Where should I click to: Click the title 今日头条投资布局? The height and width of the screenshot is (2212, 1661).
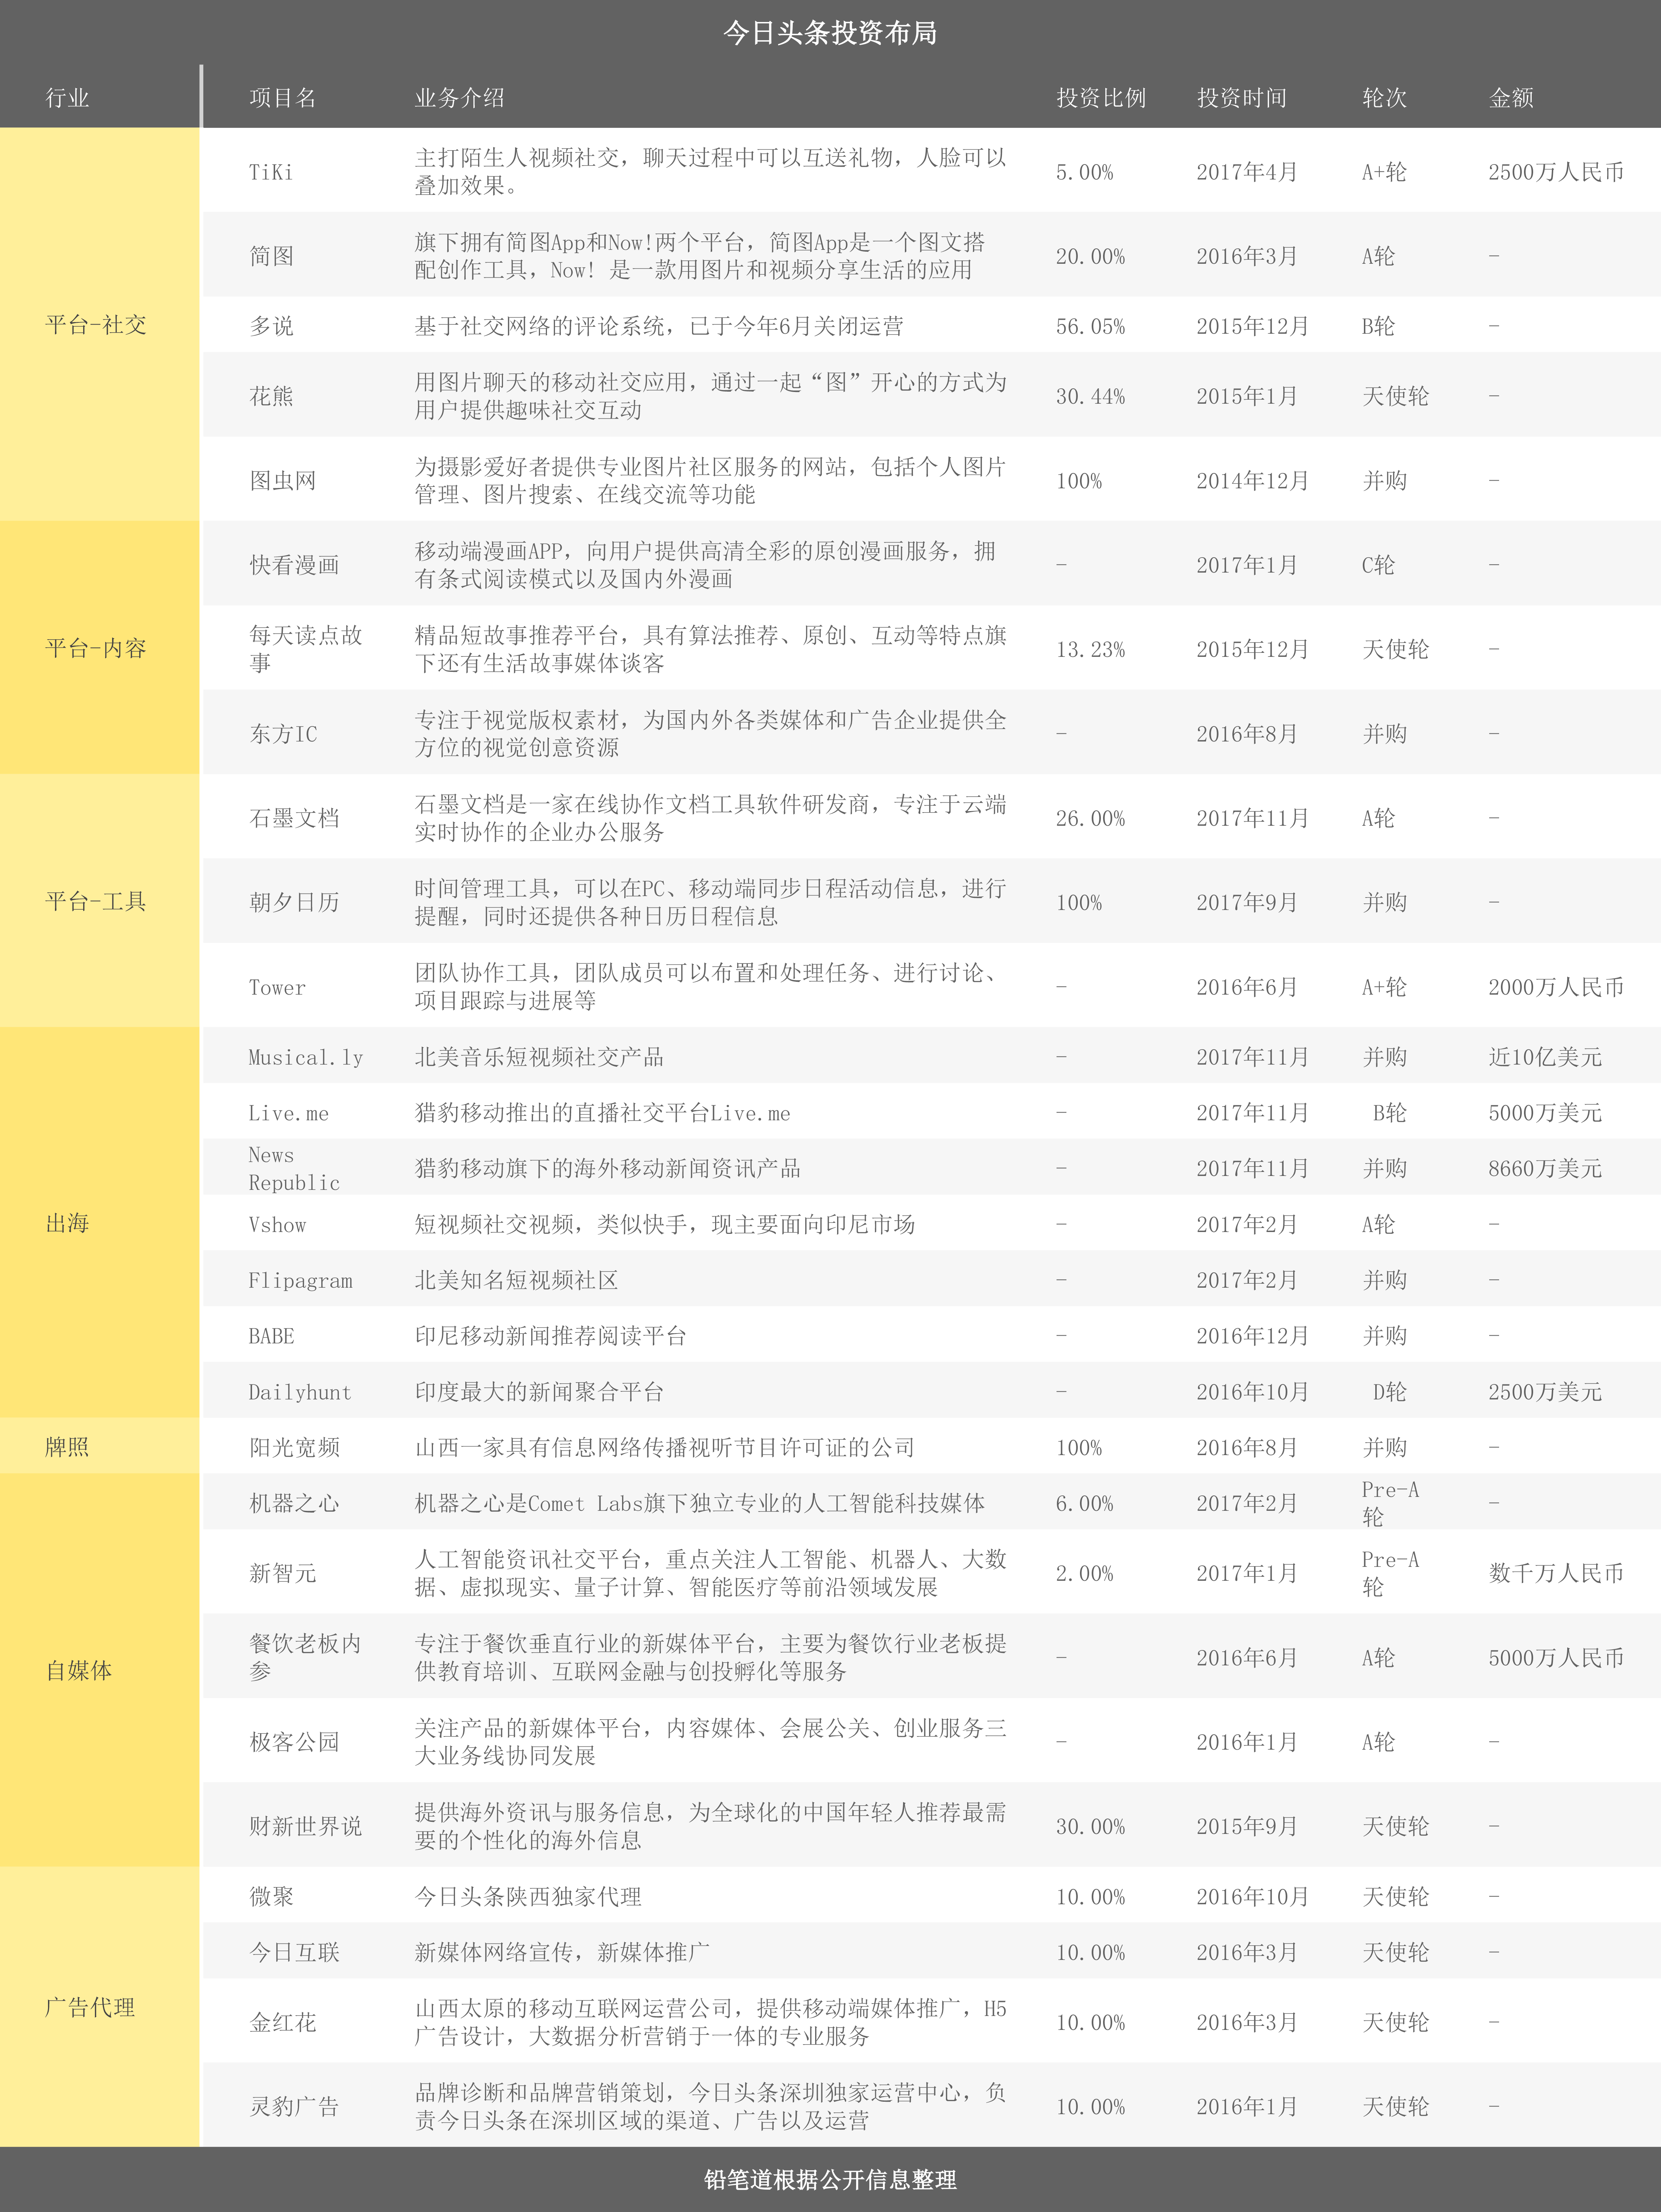click(x=830, y=33)
